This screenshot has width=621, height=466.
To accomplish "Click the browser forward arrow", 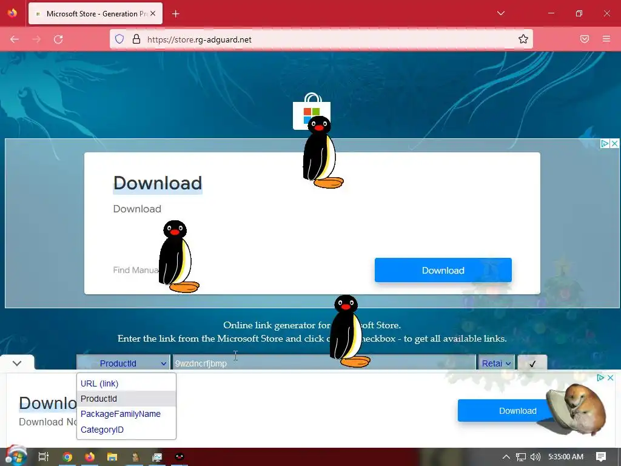I will (36, 39).
